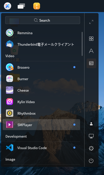Launch Brasero from the list

tap(41, 67)
